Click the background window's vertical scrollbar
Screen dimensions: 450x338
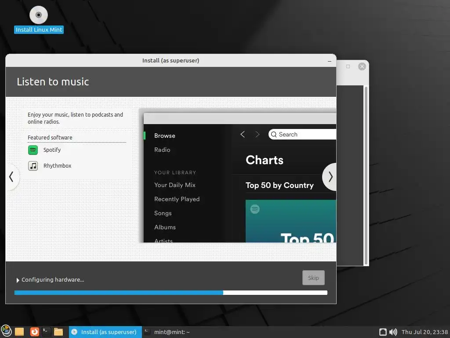coord(366,175)
